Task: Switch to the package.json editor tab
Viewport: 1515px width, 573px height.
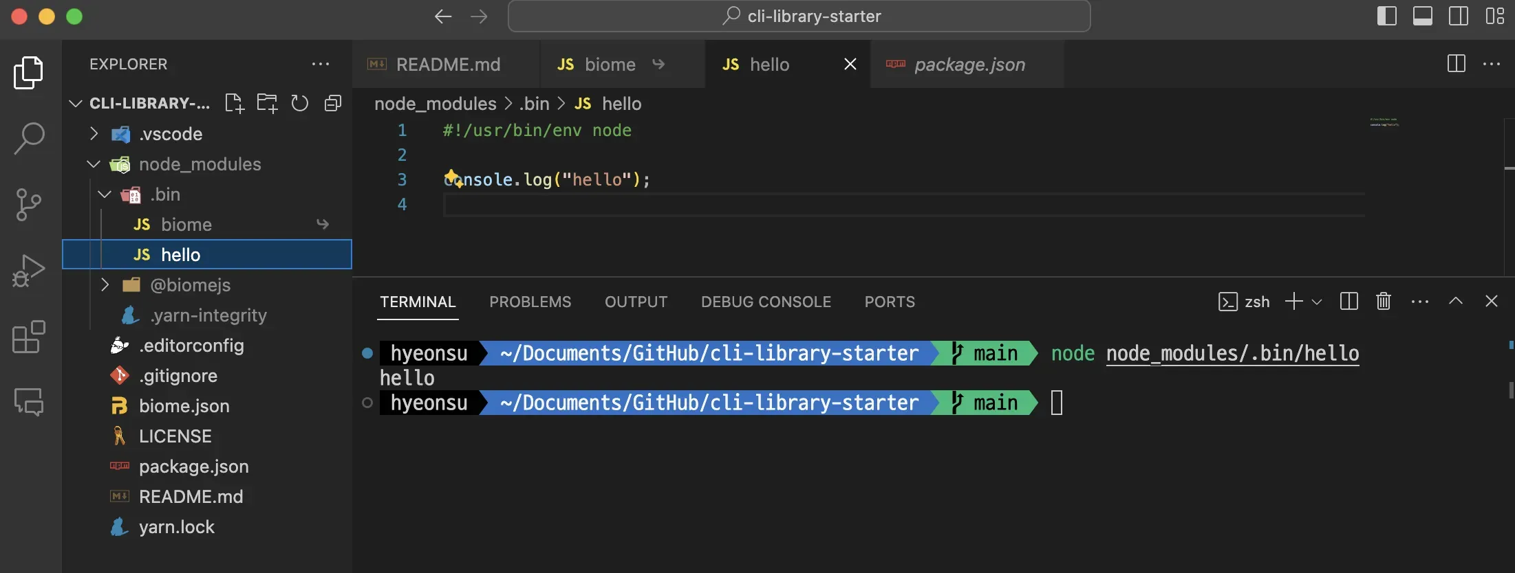Action: point(969,65)
